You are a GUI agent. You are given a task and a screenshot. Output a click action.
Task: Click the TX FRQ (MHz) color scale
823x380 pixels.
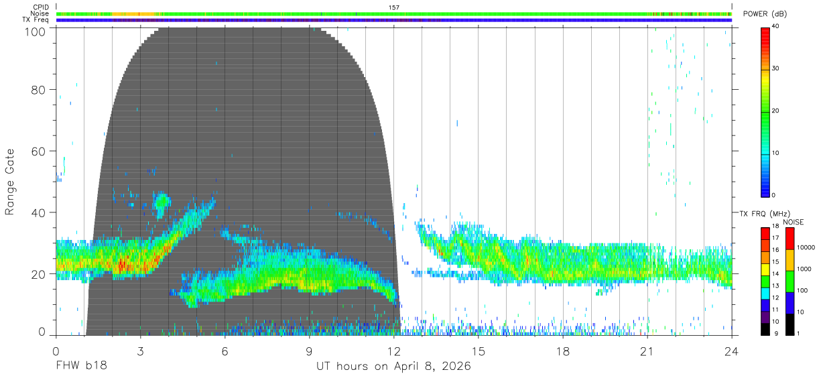pyautogui.click(x=765, y=281)
